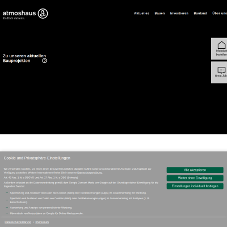Open the Impressum link

(42, 222)
